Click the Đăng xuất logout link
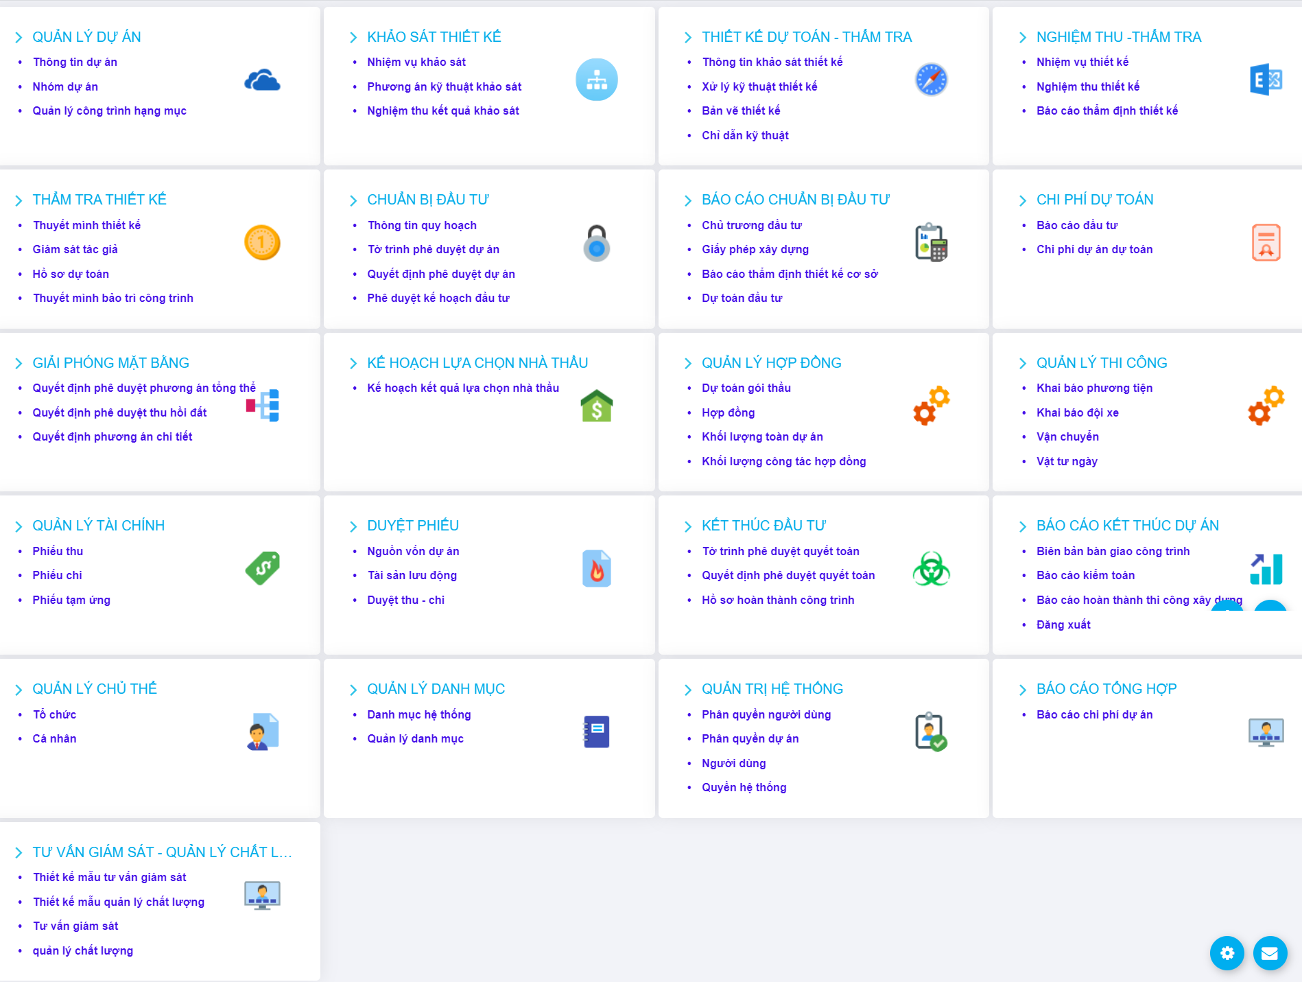This screenshot has width=1302, height=982. pos(1063,624)
